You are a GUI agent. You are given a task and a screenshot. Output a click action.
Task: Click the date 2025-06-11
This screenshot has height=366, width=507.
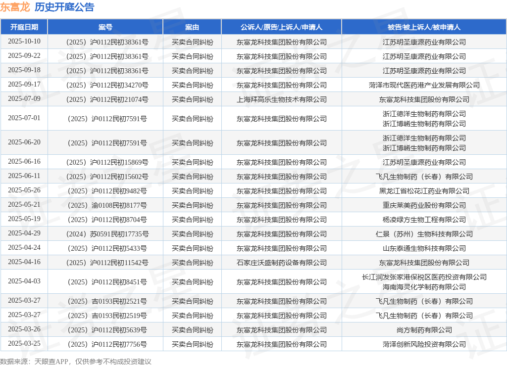[24, 176]
